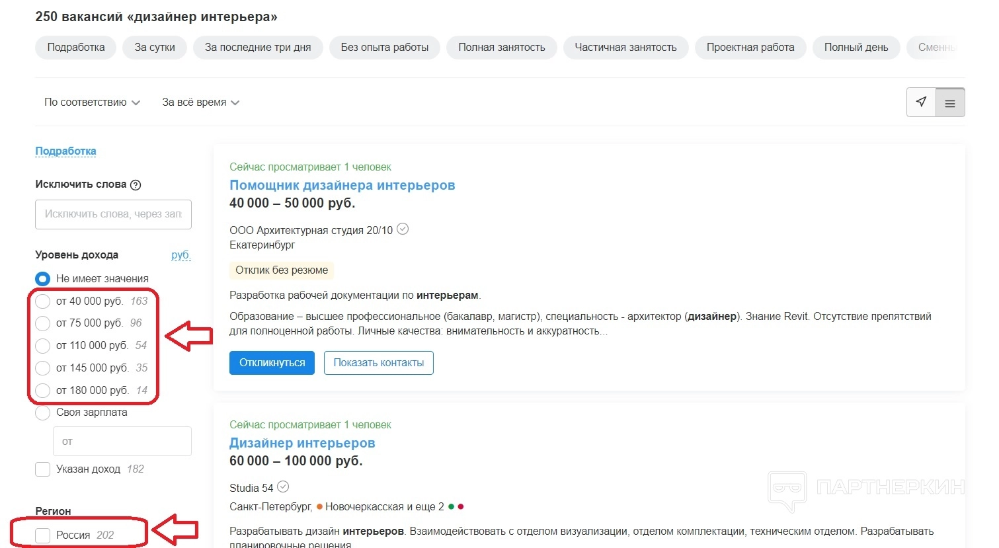
Task: Enable the Указан доход checkbox
Action: (x=43, y=469)
